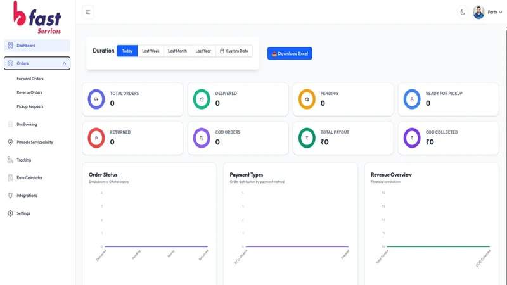507x285 pixels.
Task: Click the Returned red ring icon
Action: point(96,137)
